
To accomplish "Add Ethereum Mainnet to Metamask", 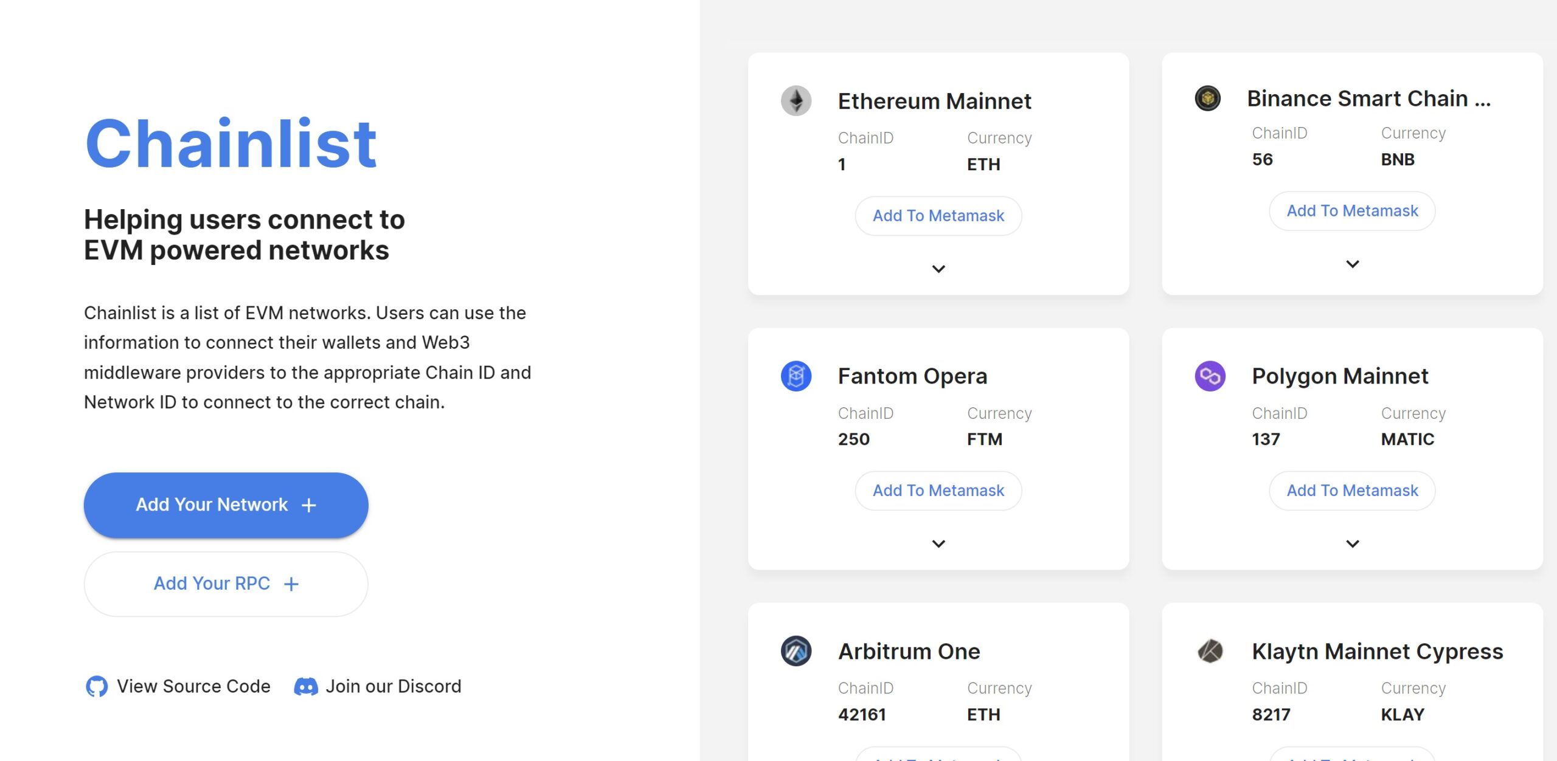I will pos(938,216).
